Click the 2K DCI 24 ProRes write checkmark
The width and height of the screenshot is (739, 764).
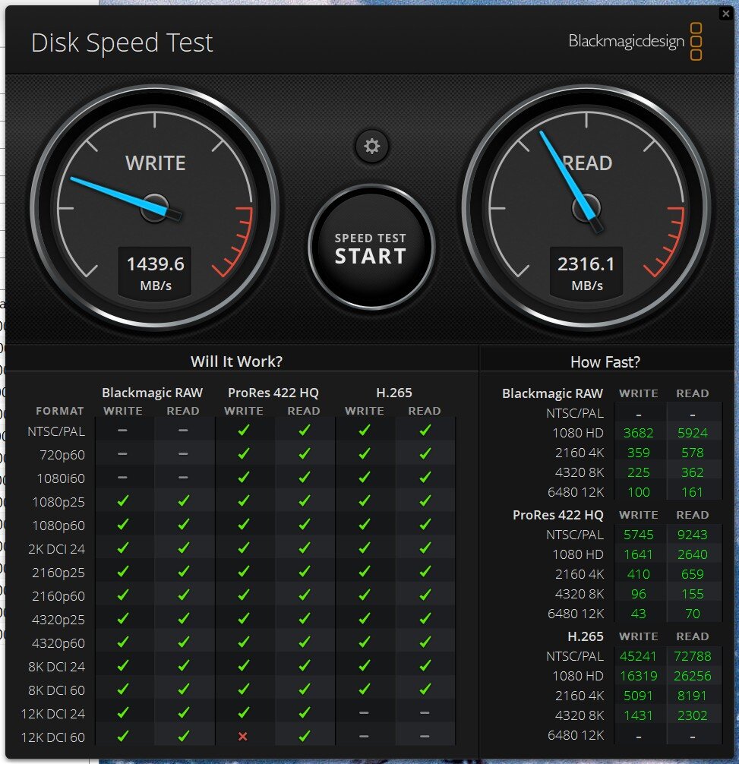(x=244, y=548)
